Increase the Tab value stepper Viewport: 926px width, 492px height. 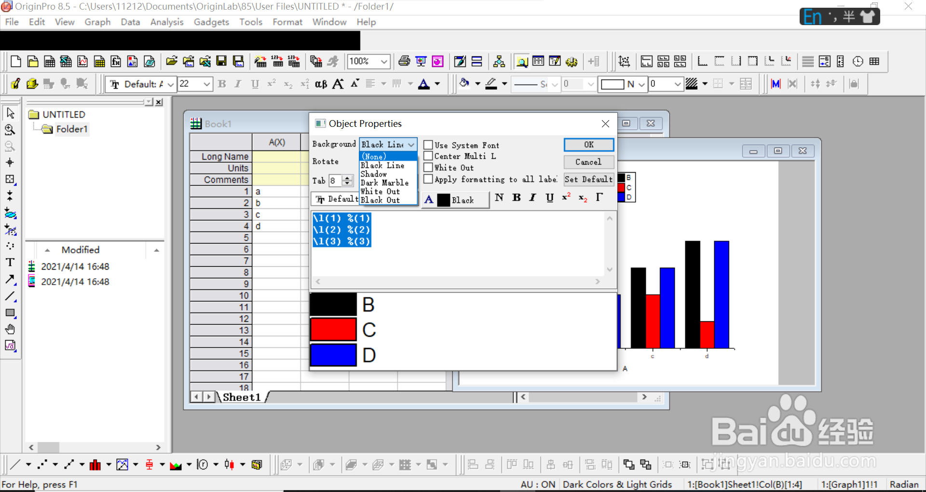tap(348, 178)
